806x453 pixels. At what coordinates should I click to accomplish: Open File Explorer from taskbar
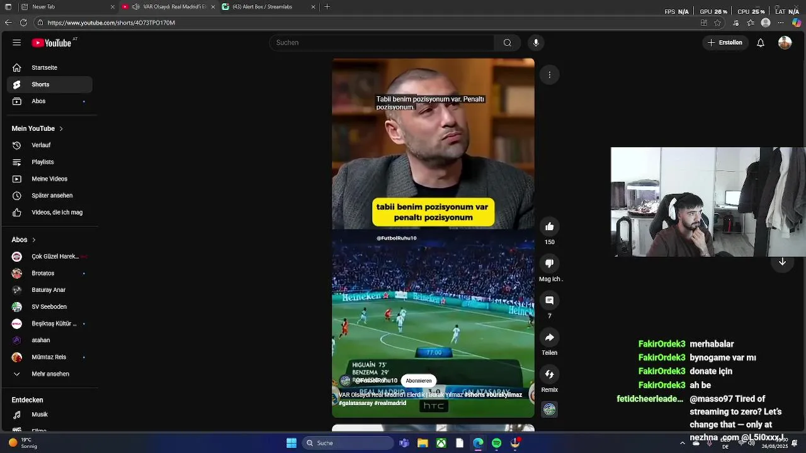point(423,443)
